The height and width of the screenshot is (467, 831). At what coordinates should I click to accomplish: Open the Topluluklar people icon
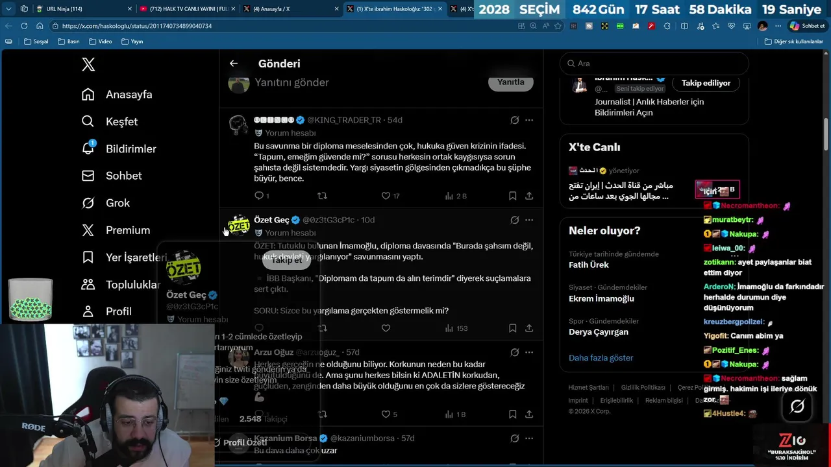click(x=88, y=285)
